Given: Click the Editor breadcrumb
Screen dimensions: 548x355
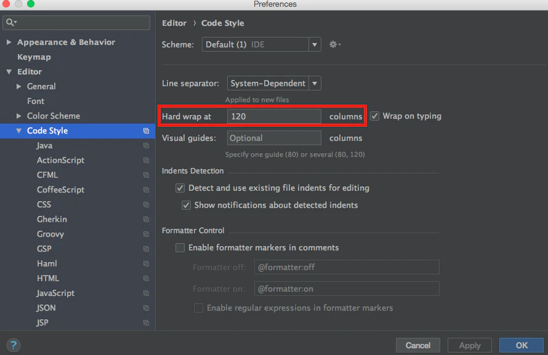Looking at the screenshot, I should pyautogui.click(x=174, y=23).
